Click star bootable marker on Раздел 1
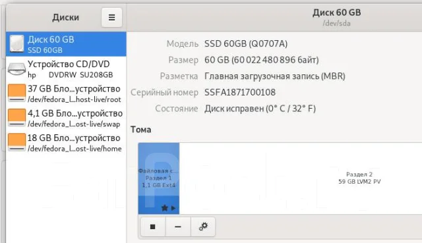The height and width of the screenshot is (243, 422). click(x=164, y=208)
